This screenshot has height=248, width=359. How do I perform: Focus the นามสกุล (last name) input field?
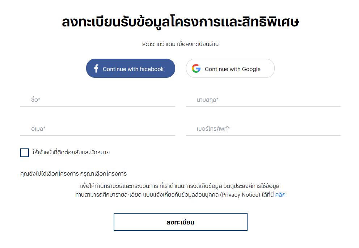tap(263, 100)
